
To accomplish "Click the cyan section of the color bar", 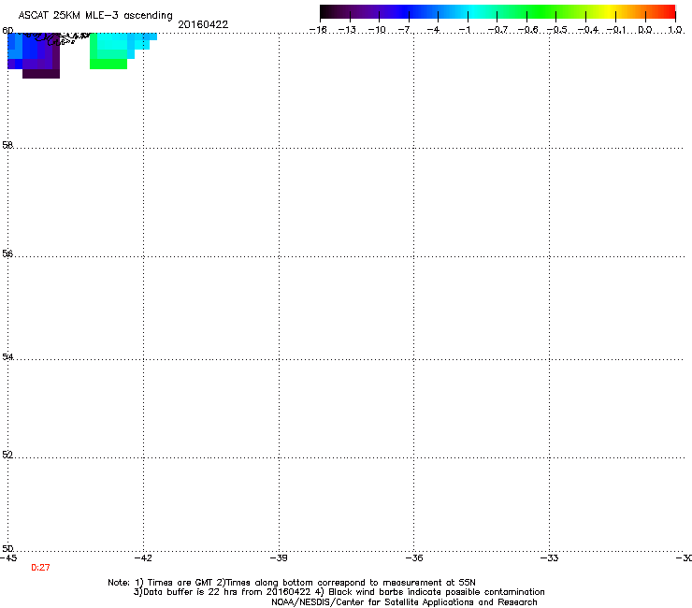I will click(474, 12).
